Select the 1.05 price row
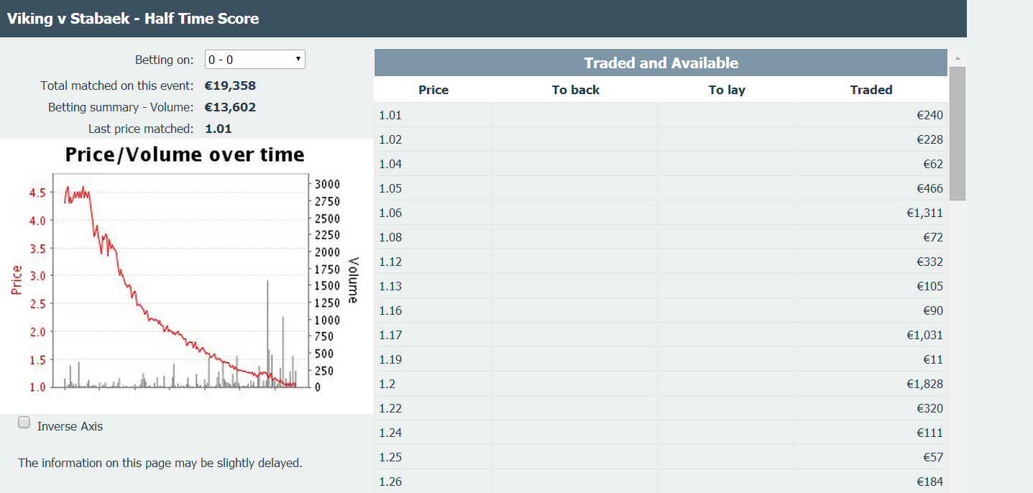Screen dimensions: 1033x493 pyautogui.click(x=661, y=188)
